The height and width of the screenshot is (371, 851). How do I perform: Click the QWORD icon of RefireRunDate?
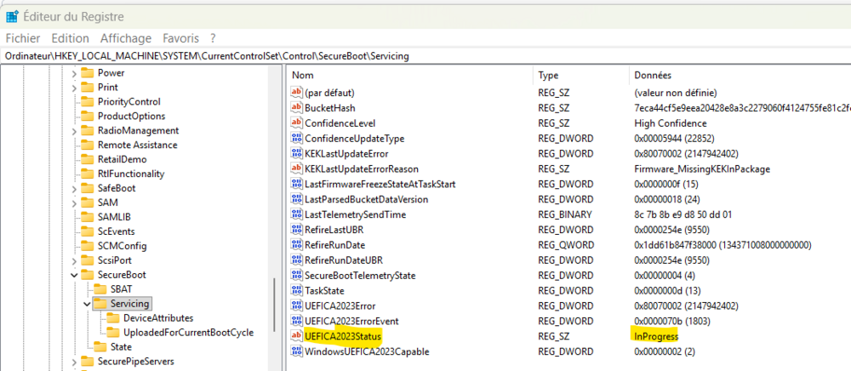pos(296,244)
